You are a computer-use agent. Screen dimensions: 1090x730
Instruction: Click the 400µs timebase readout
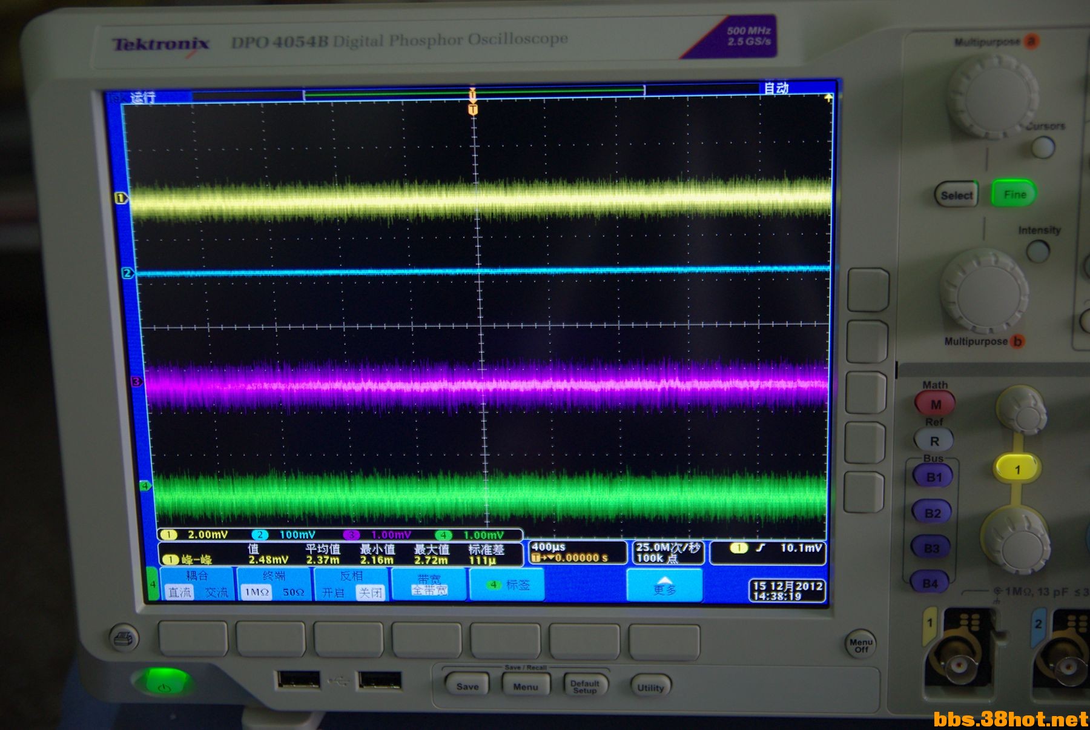pyautogui.click(x=549, y=546)
